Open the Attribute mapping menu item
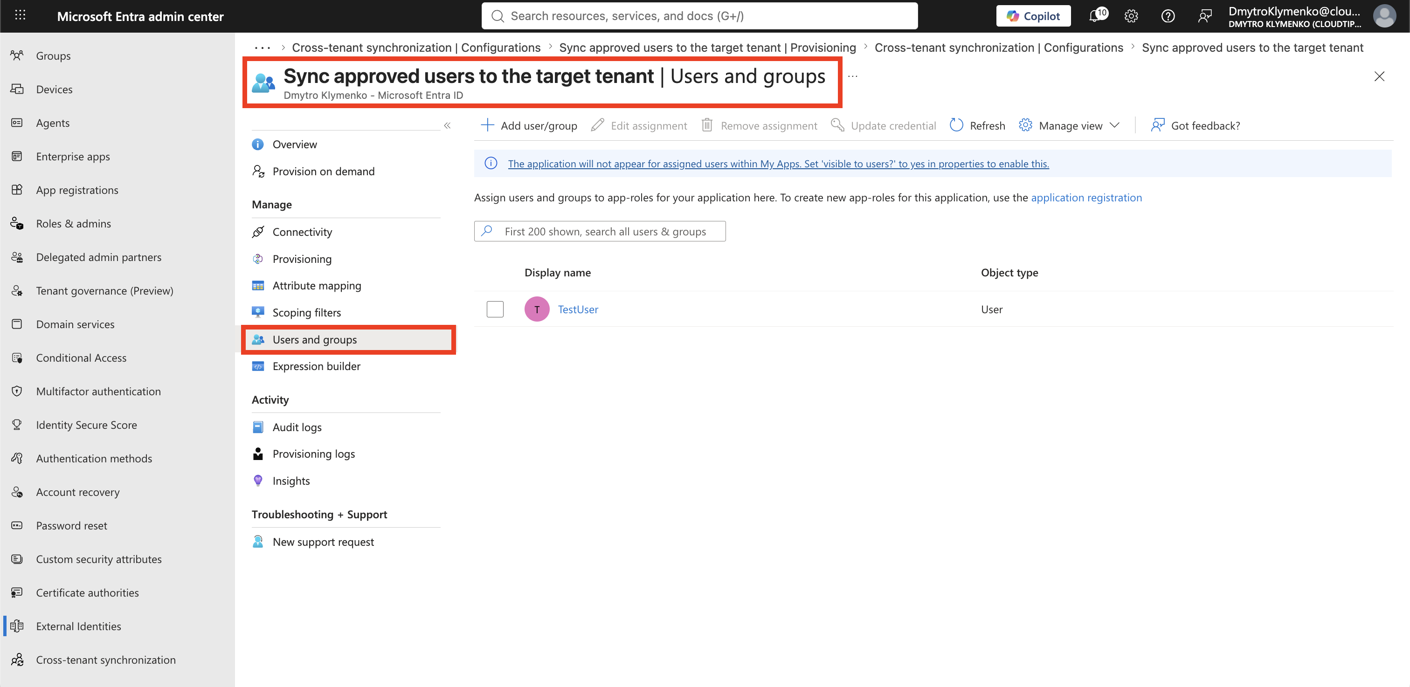Screen dimensions: 1410x687 317,286
